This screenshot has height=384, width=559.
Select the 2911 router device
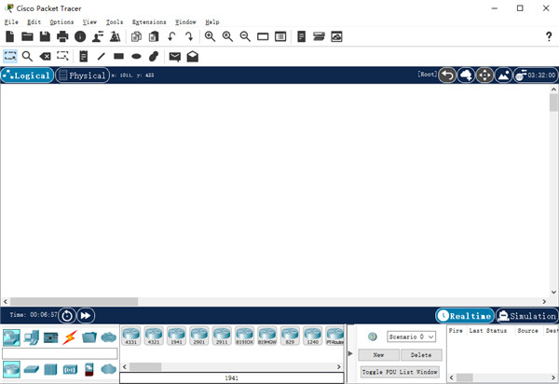[223, 336]
